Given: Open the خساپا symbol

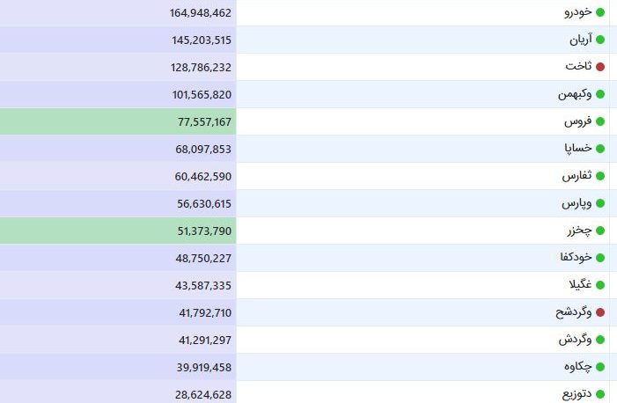Looking at the screenshot, I should (x=578, y=149).
